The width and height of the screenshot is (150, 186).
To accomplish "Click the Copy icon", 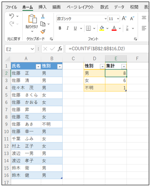I will [43, 24].
